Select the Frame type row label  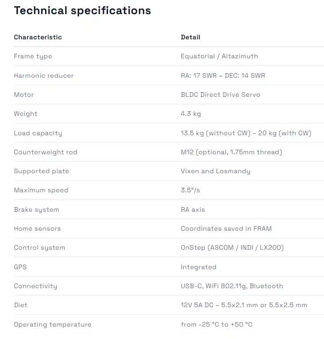[x=33, y=56]
